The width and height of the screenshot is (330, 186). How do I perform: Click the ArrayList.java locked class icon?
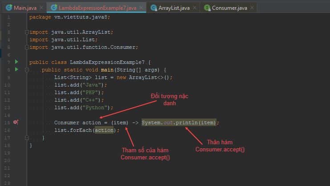click(x=154, y=8)
